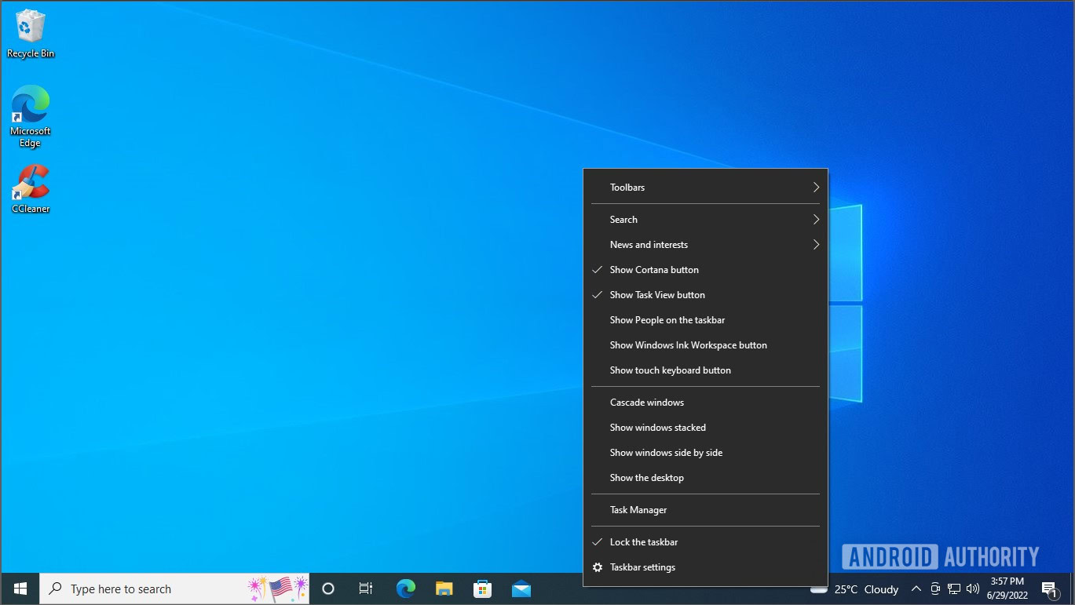Select the Microsoft Edge desktop shortcut
This screenshot has width=1075, height=605.
click(31, 115)
